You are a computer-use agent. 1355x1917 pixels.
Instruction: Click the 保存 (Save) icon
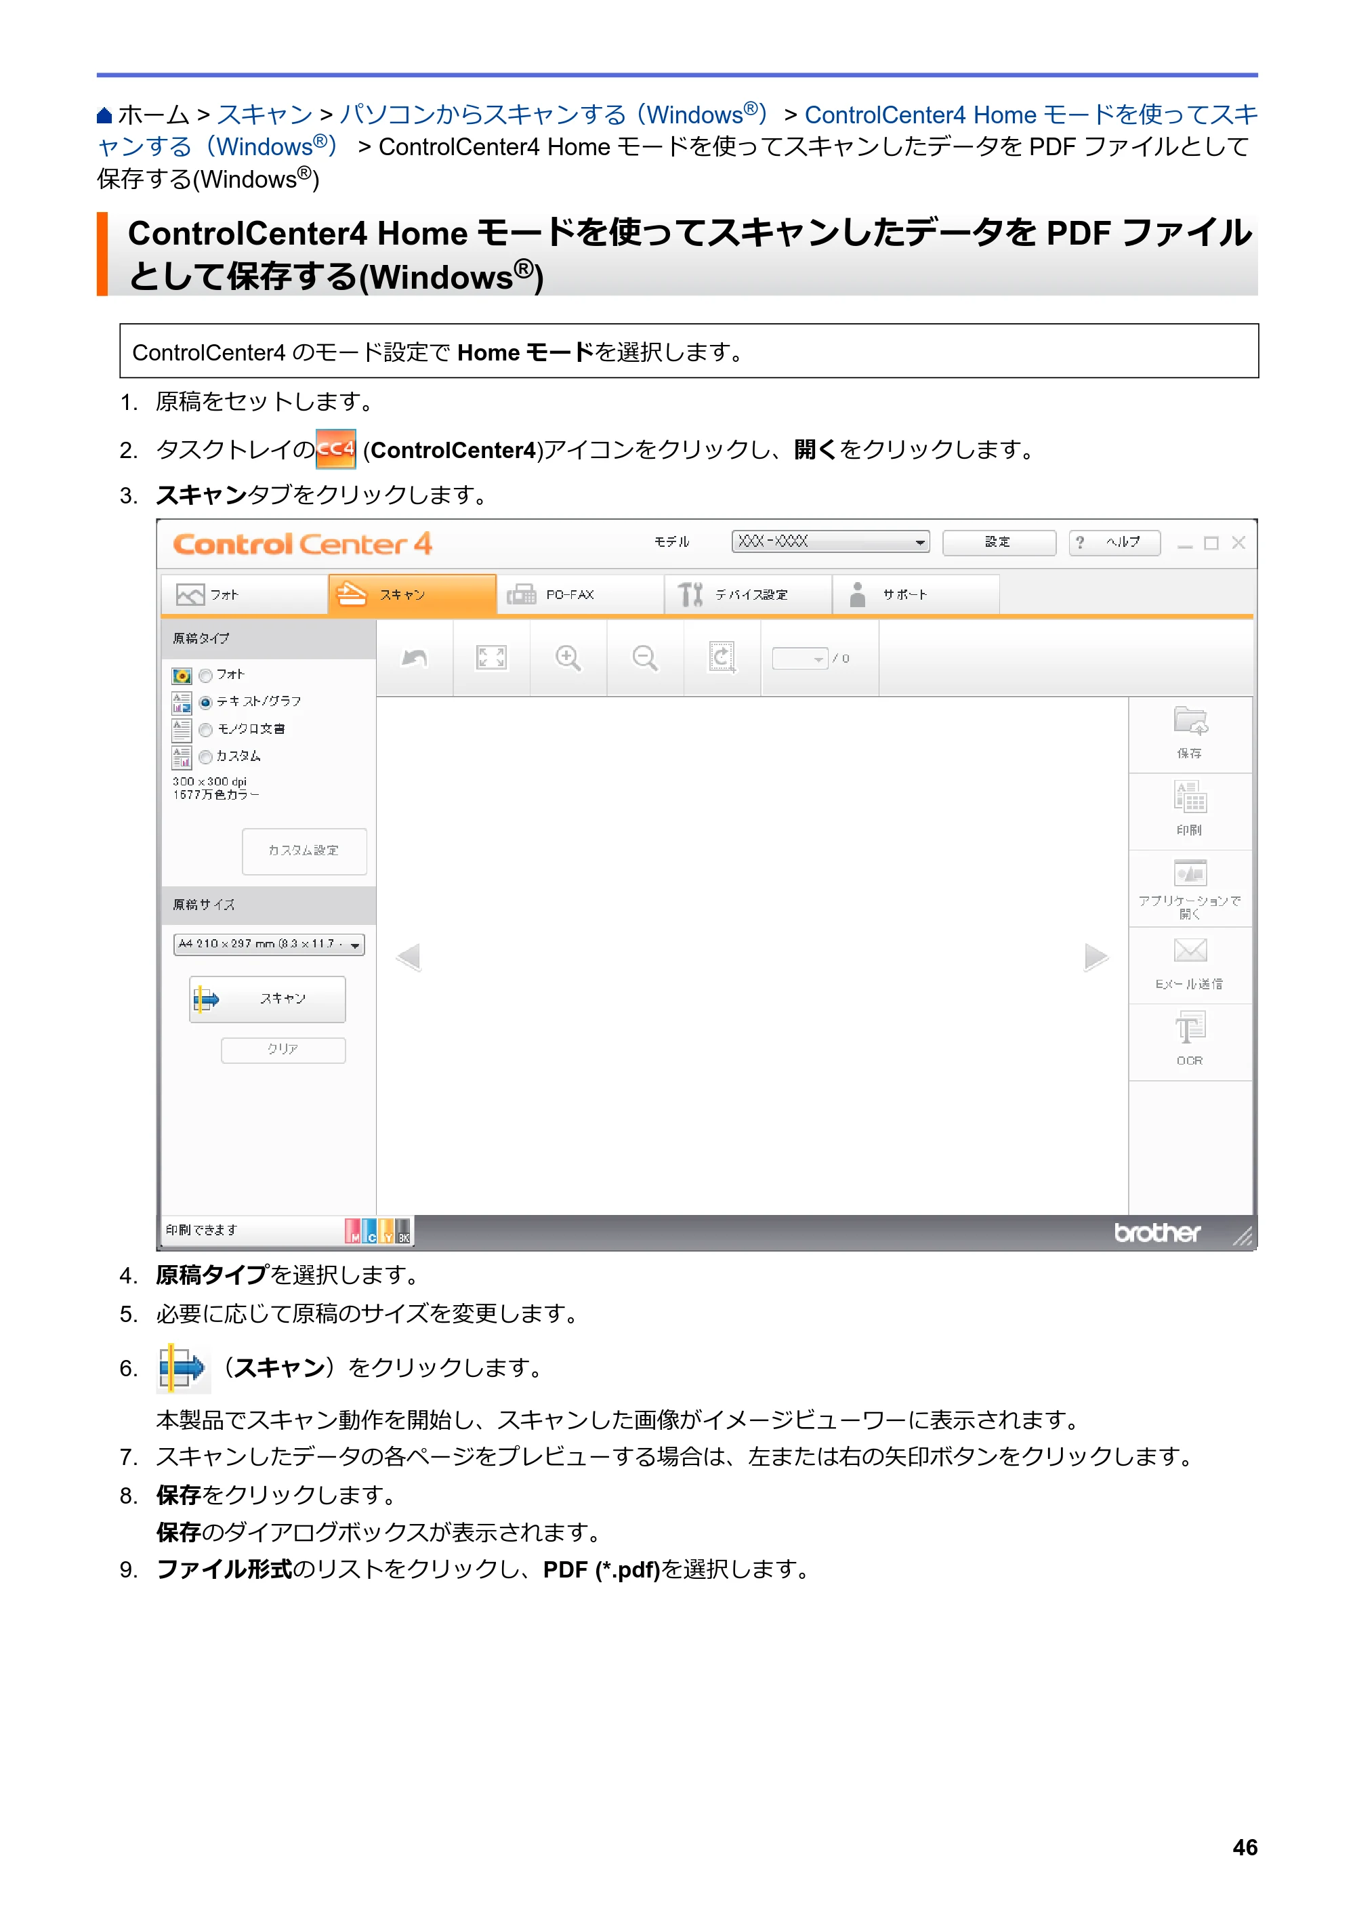tap(1190, 720)
